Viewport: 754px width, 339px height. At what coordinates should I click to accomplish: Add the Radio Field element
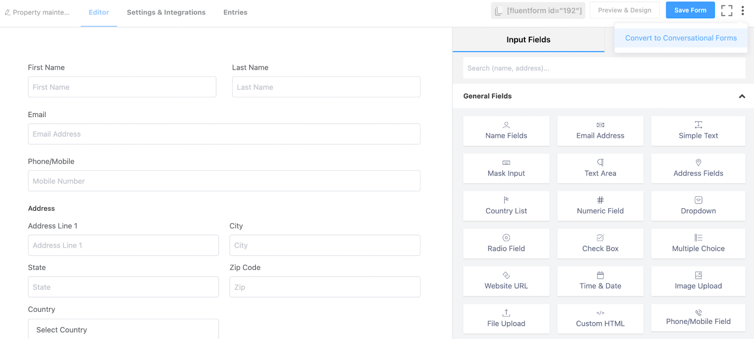506,244
